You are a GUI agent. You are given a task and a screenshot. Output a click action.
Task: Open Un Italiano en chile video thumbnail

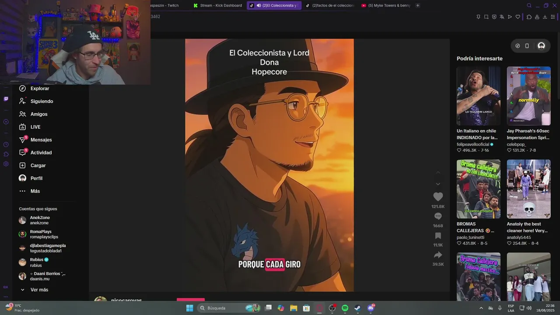479,96
